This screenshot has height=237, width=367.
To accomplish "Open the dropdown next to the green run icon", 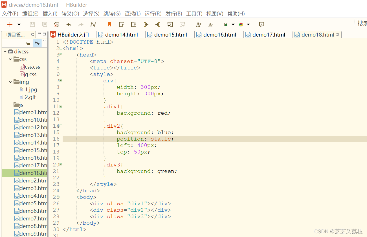I will coord(233,24).
